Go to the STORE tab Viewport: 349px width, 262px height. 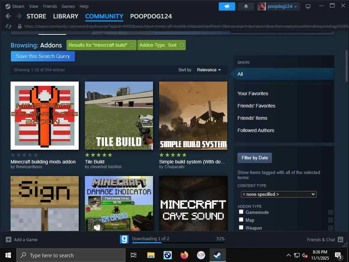[36, 16]
